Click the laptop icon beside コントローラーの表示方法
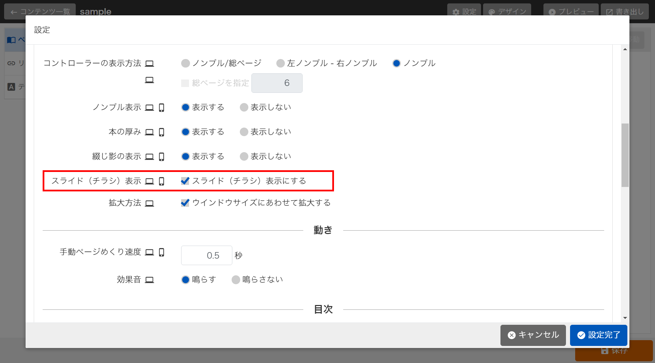This screenshot has height=363, width=655. 149,63
